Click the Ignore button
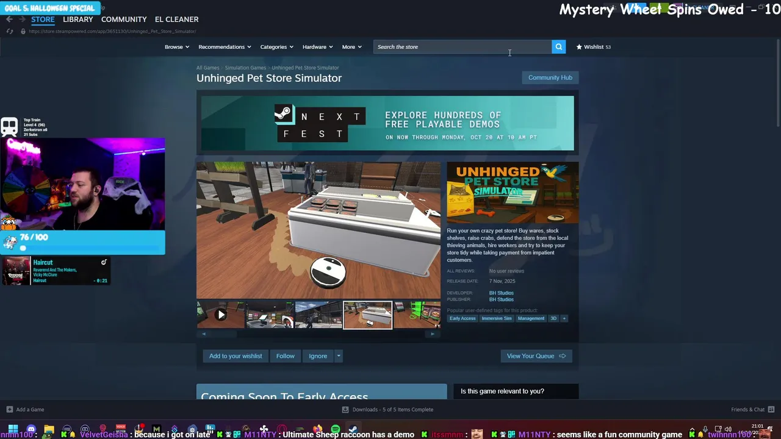Viewport: 781px width, 439px height. (x=318, y=356)
